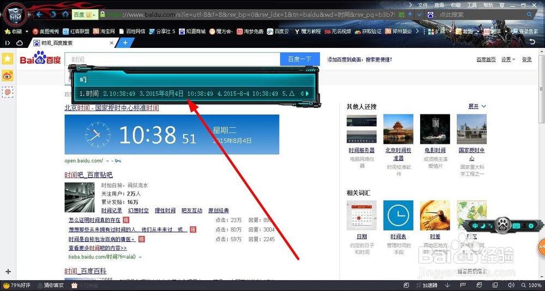Open the 北京时间校准器 thumbnail
This screenshot has width=545, height=291.
pos(398,129)
